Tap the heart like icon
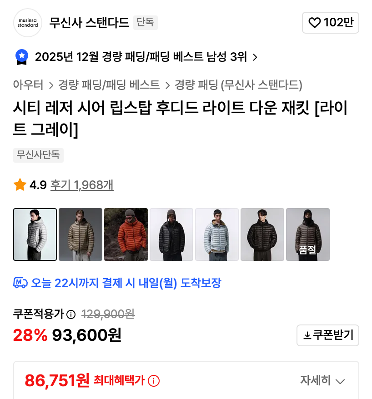The image size is (372, 399). (x=315, y=23)
